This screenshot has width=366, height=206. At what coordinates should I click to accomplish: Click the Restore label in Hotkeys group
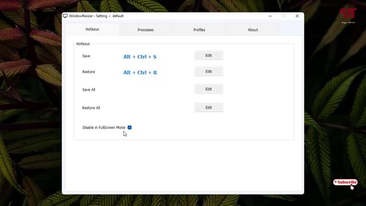tap(89, 72)
